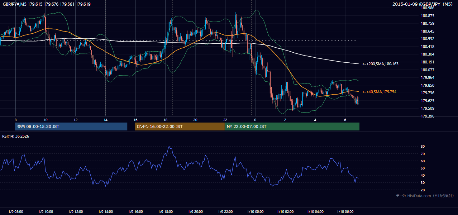
Task: Click RSI axis level 50
Action: pos(423,168)
